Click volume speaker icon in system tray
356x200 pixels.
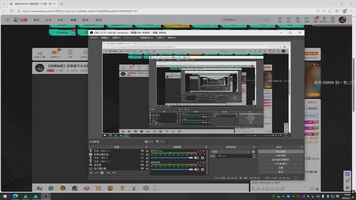click(x=318, y=196)
